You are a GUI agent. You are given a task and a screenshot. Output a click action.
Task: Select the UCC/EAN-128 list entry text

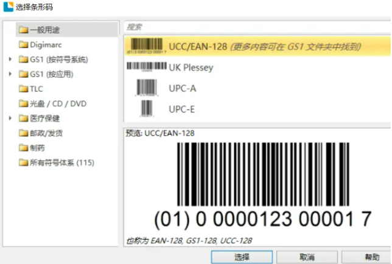tap(265, 46)
